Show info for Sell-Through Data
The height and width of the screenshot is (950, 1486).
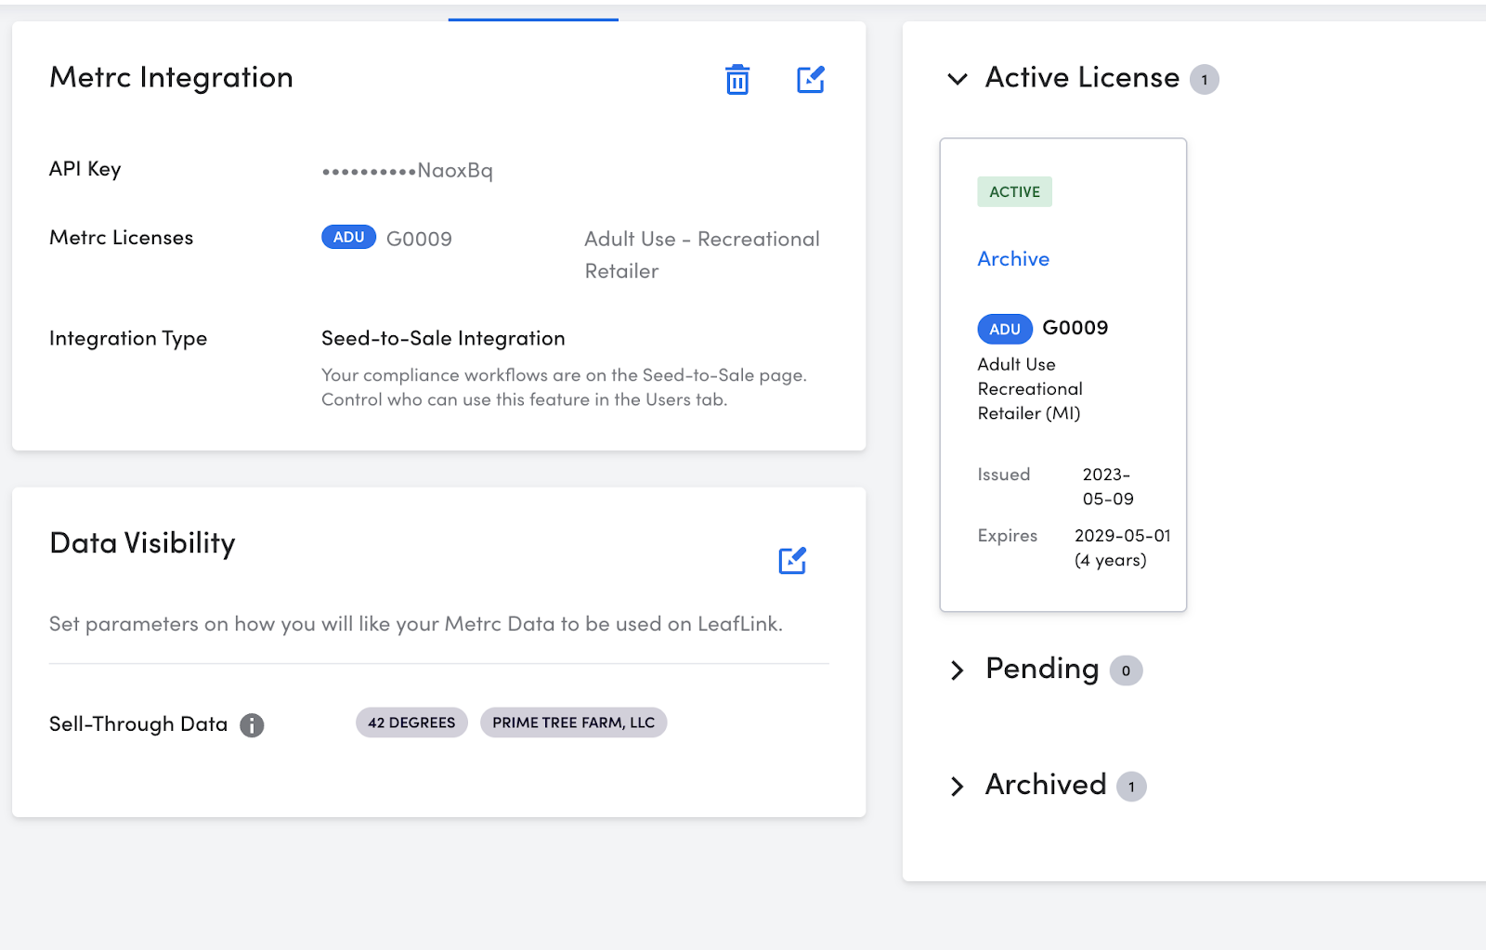[252, 725]
